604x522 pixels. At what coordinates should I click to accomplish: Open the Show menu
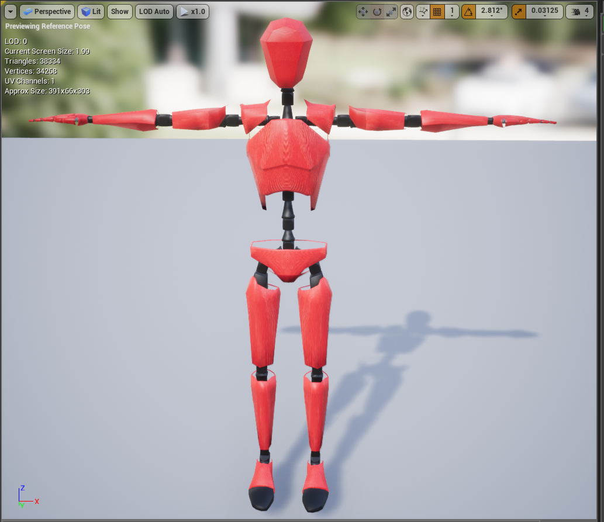click(120, 12)
